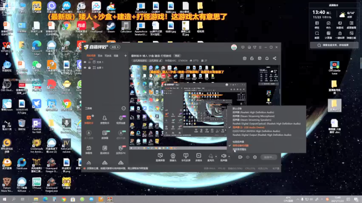Click the search box in desktop assistant widget

pos(334,45)
